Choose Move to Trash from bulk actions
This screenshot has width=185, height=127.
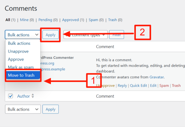[23, 75]
